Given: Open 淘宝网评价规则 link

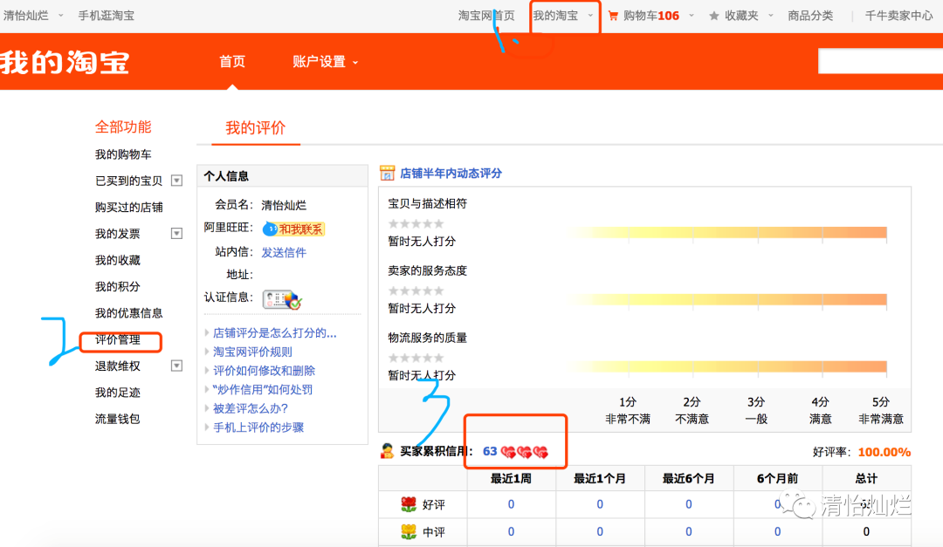Looking at the screenshot, I should 252,352.
